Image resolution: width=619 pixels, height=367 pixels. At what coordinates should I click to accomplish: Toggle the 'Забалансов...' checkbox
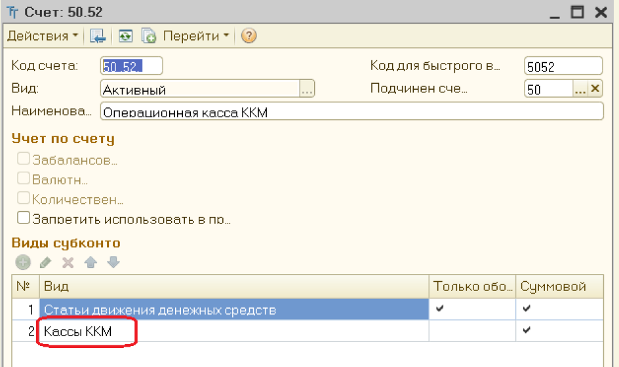pyautogui.click(x=24, y=159)
